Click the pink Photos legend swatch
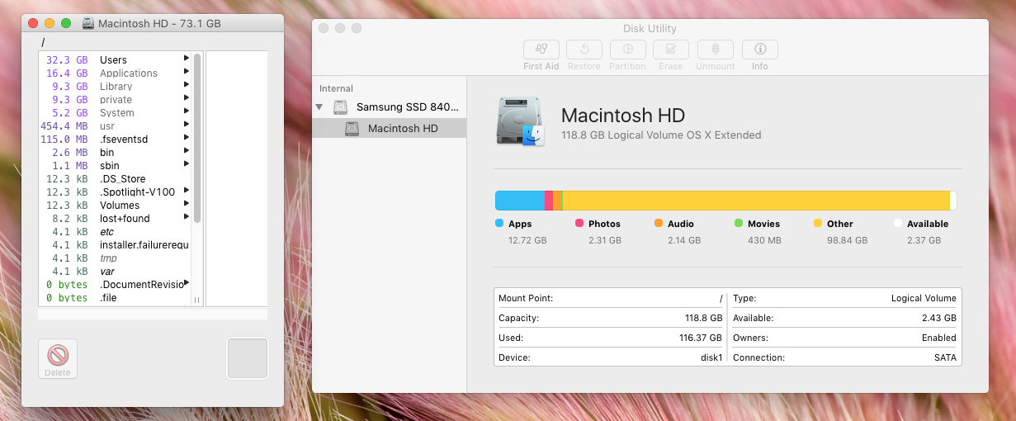Viewport: 1016px width, 421px height. click(579, 223)
